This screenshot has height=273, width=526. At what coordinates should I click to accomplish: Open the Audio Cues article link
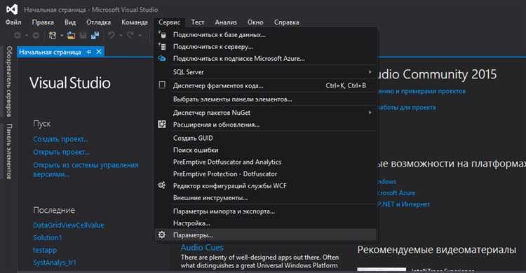202,248
